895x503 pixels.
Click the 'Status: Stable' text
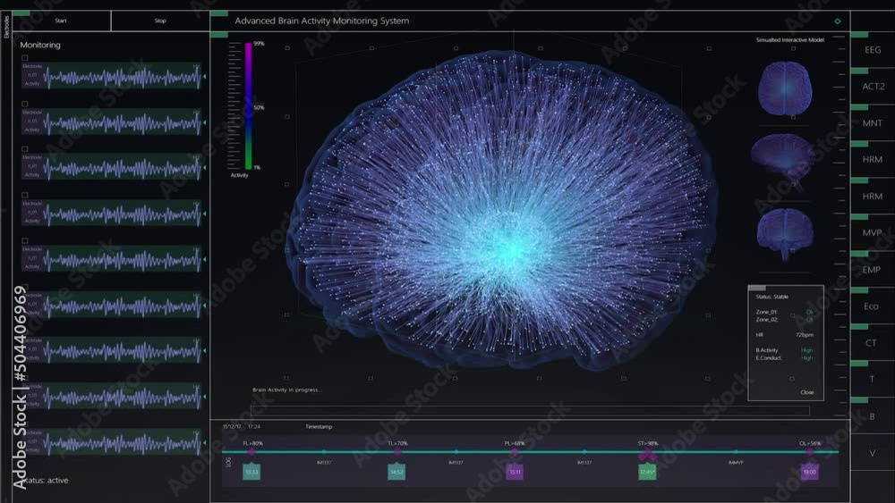[x=771, y=297]
